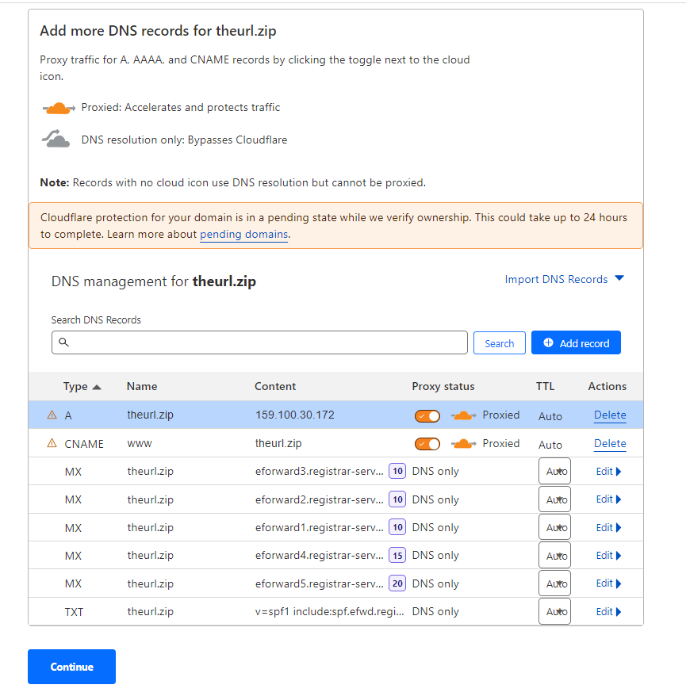Screen dimensions: 686x700
Task: Toggle proxy status for the www CNAME record
Action: [427, 444]
